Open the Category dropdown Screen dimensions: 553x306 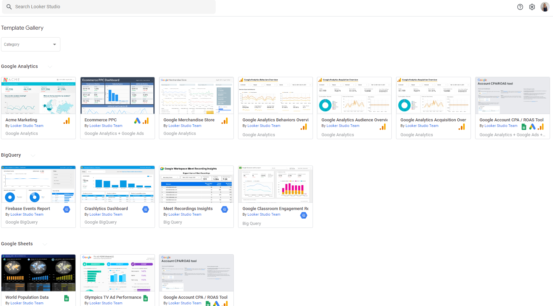[30, 44]
